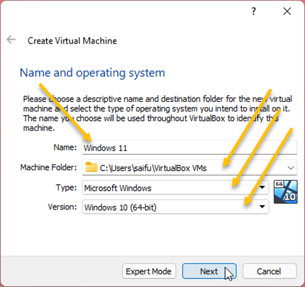Screen dimensions: 305x287
Task: Click the back arrow icon
Action: tap(11, 39)
